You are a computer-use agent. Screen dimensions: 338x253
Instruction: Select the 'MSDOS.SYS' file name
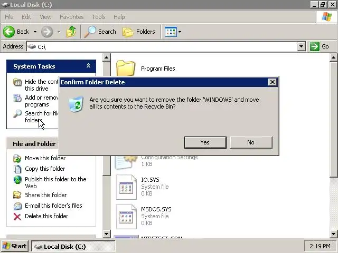[x=156, y=209]
